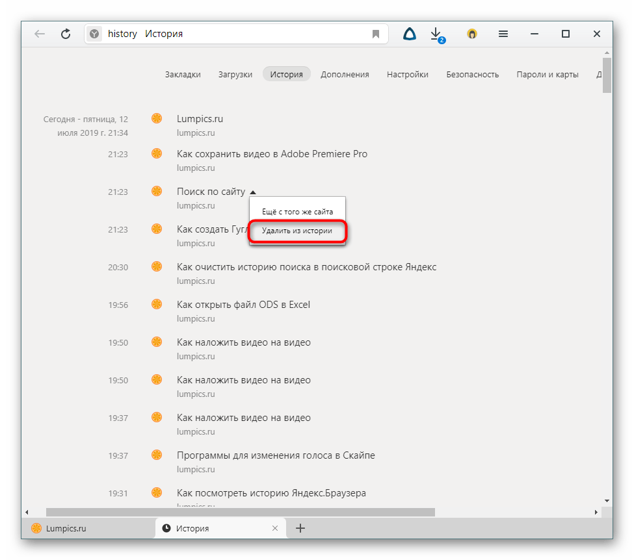The height and width of the screenshot is (560, 634).
Task: Select Удалить из истории menu item
Action: pyautogui.click(x=297, y=231)
